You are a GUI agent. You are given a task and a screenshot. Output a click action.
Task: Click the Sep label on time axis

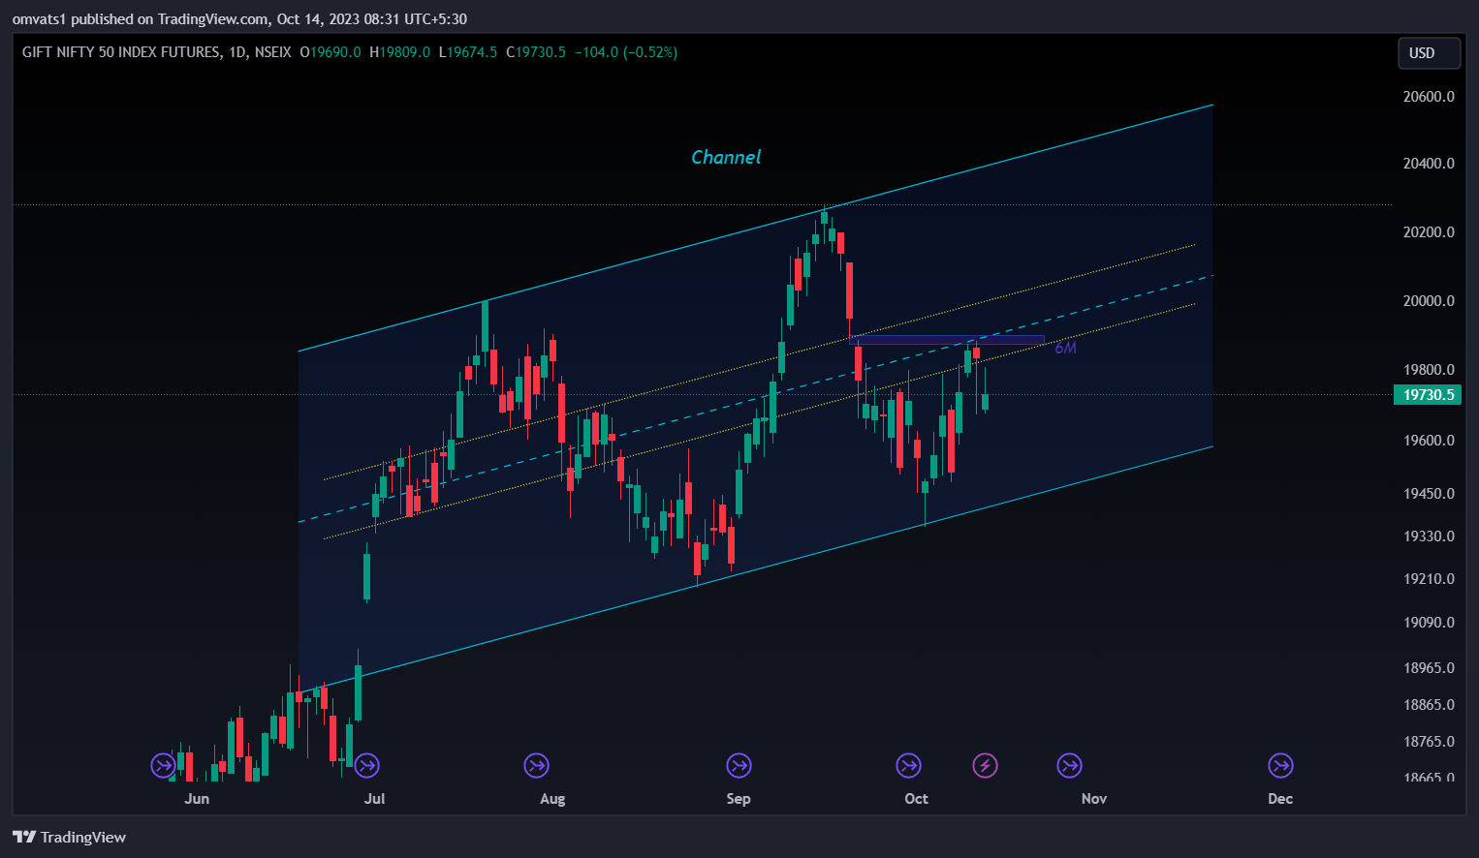point(739,799)
